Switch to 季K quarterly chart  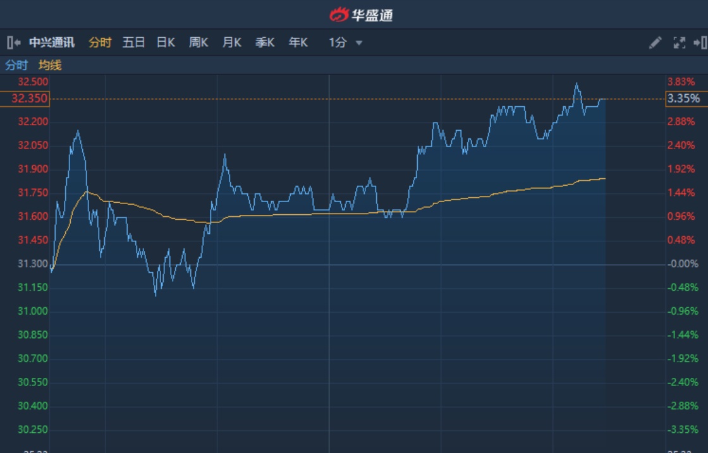(x=265, y=42)
